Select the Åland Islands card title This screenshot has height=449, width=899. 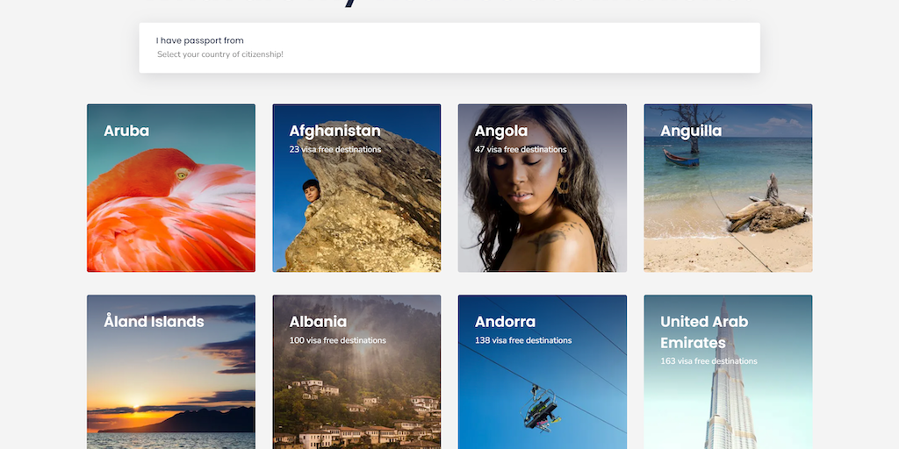click(154, 322)
